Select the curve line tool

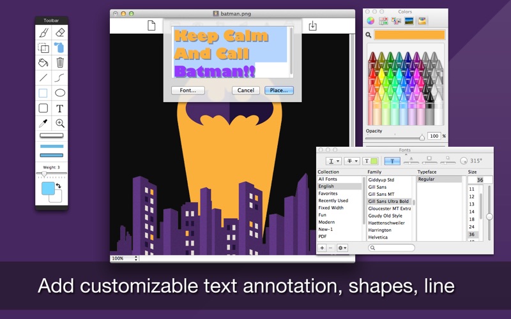tap(59, 77)
